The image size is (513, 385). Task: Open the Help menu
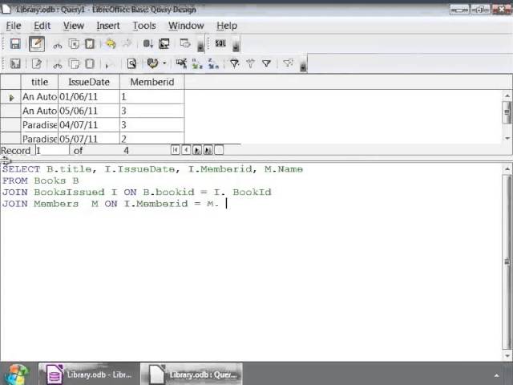tap(227, 26)
